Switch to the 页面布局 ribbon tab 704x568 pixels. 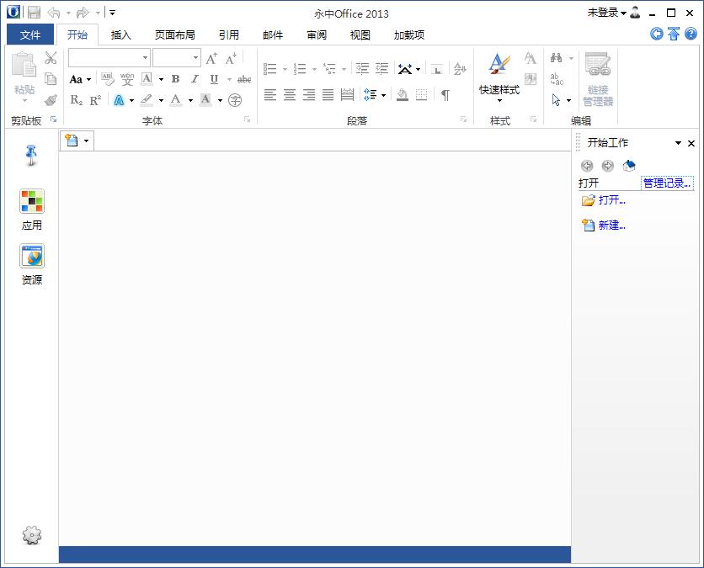coord(169,35)
